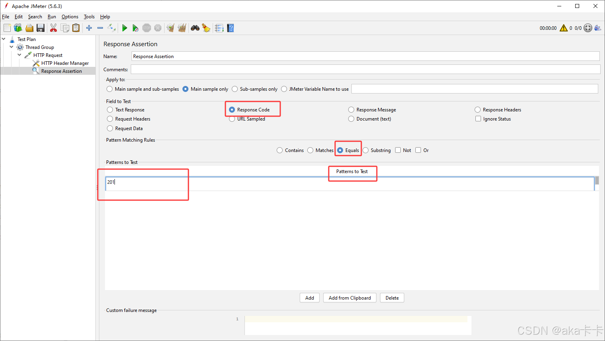Click the Stop test icon
Screen dimensions: 605x341
[147, 28]
